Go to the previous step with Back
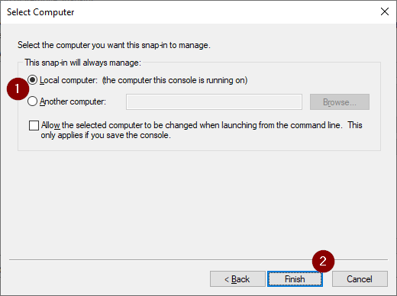Screen dimensions: 397x296 [237, 279]
